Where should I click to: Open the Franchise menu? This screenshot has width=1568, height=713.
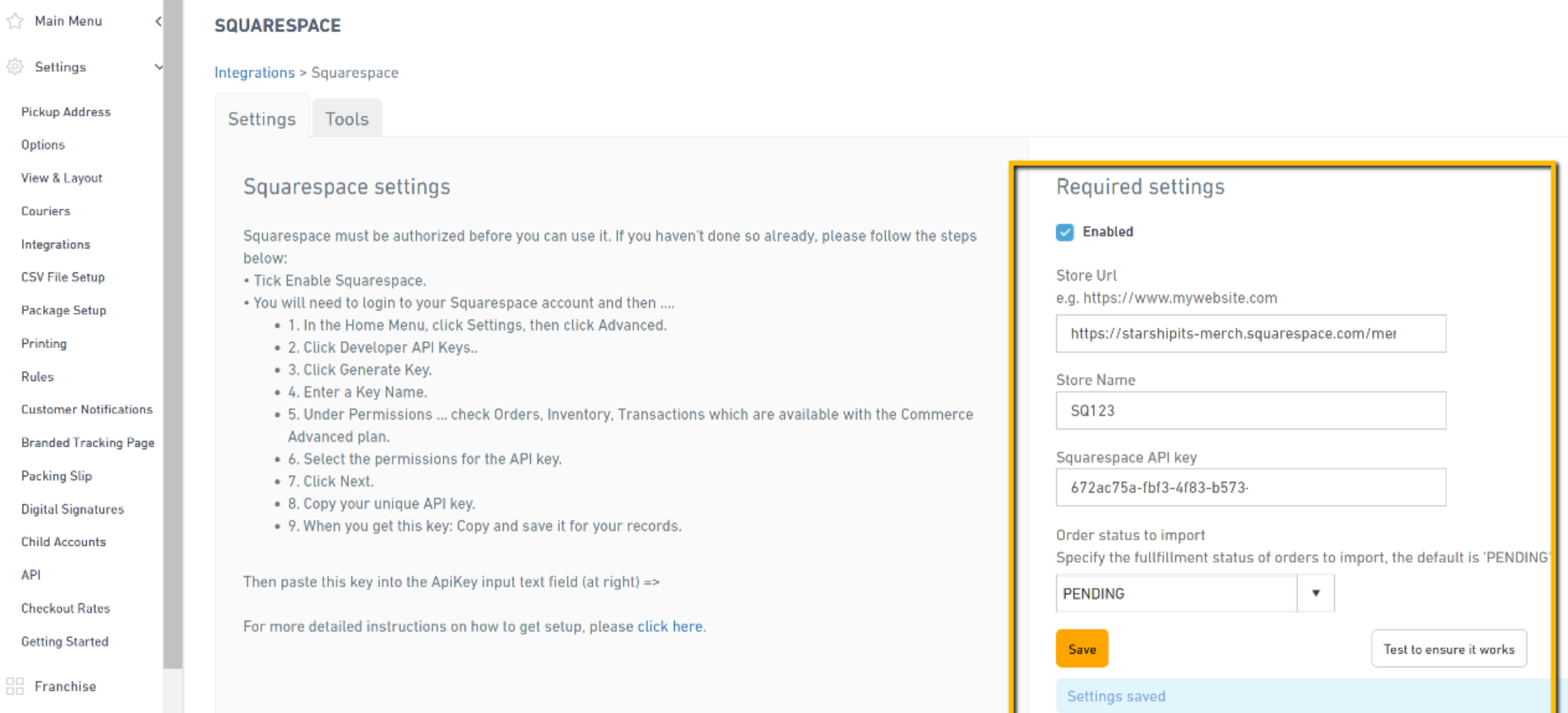(x=65, y=686)
